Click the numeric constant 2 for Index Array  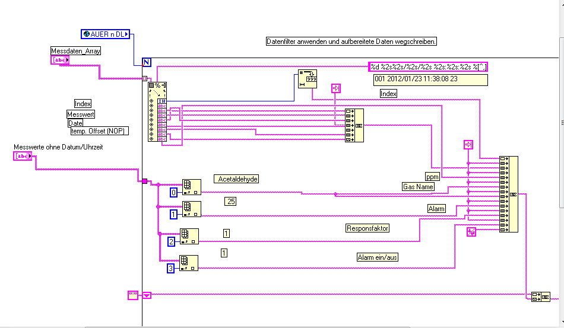coord(171,242)
